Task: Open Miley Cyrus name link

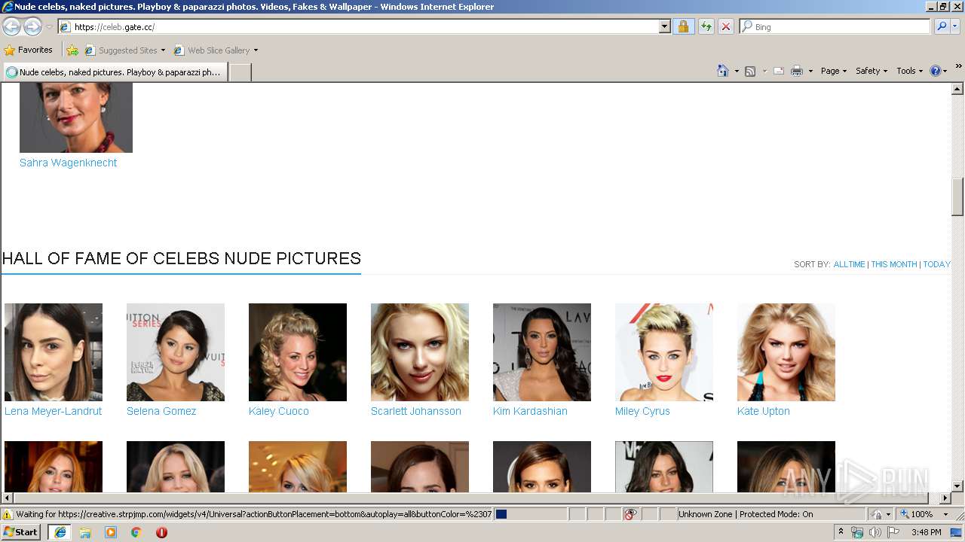Action: click(x=642, y=411)
